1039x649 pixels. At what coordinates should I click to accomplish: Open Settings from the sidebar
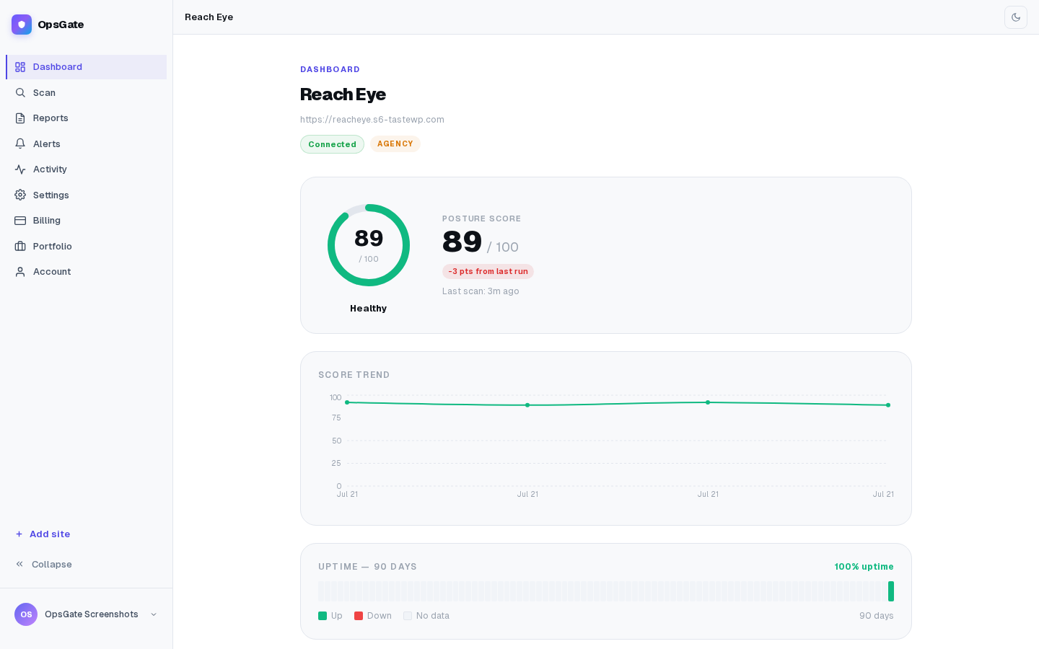[87, 195]
